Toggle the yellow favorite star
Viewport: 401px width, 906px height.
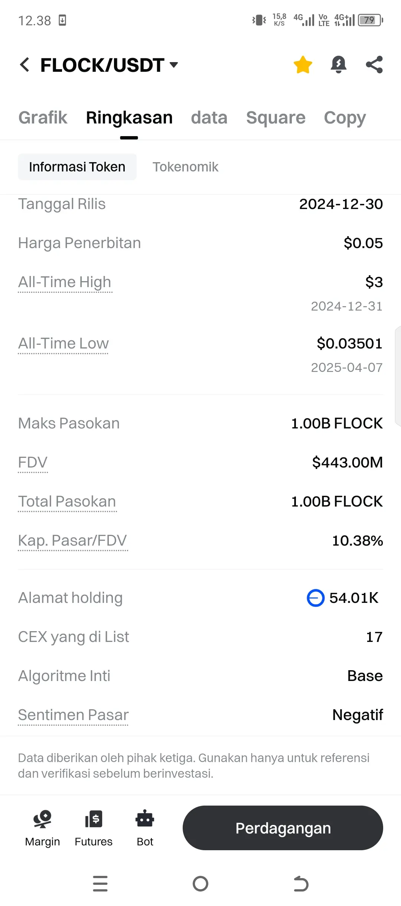click(x=303, y=65)
